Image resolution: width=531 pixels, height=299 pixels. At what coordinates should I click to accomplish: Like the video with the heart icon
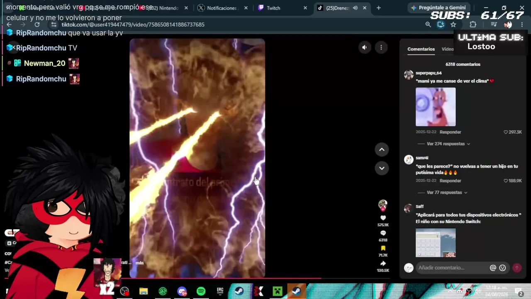tap(383, 218)
